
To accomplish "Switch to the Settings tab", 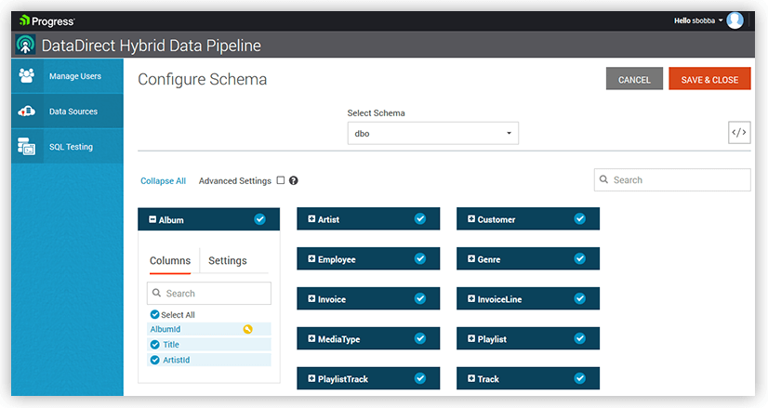I will (227, 261).
